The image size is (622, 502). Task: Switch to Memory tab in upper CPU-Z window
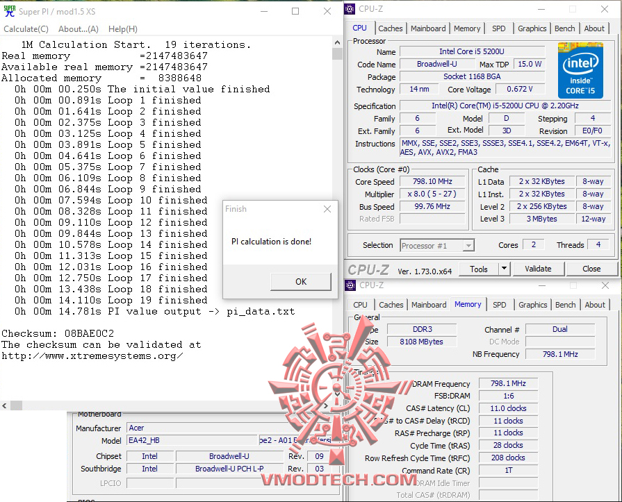(467, 28)
